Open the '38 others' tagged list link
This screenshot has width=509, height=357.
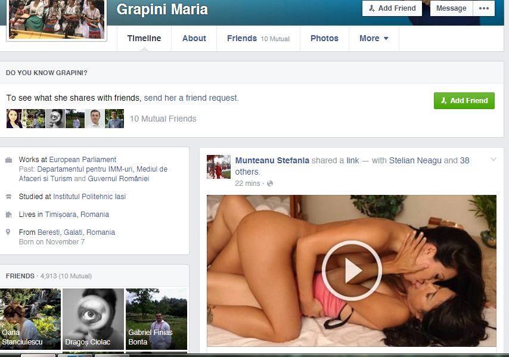click(352, 166)
